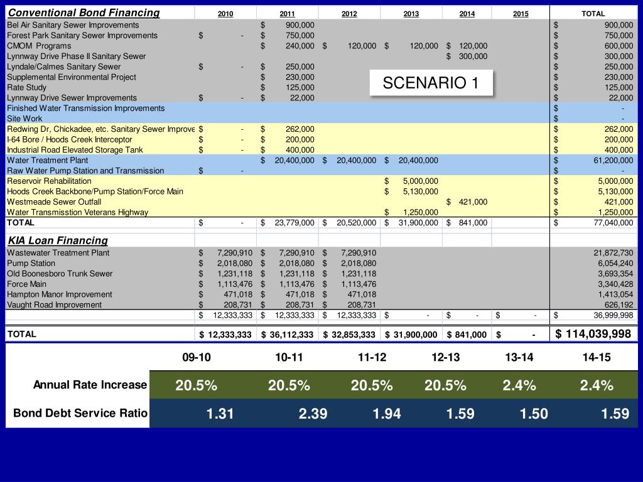Click the 77,040,000 bond grand total
The width and height of the screenshot is (643, 482).
coord(613,223)
